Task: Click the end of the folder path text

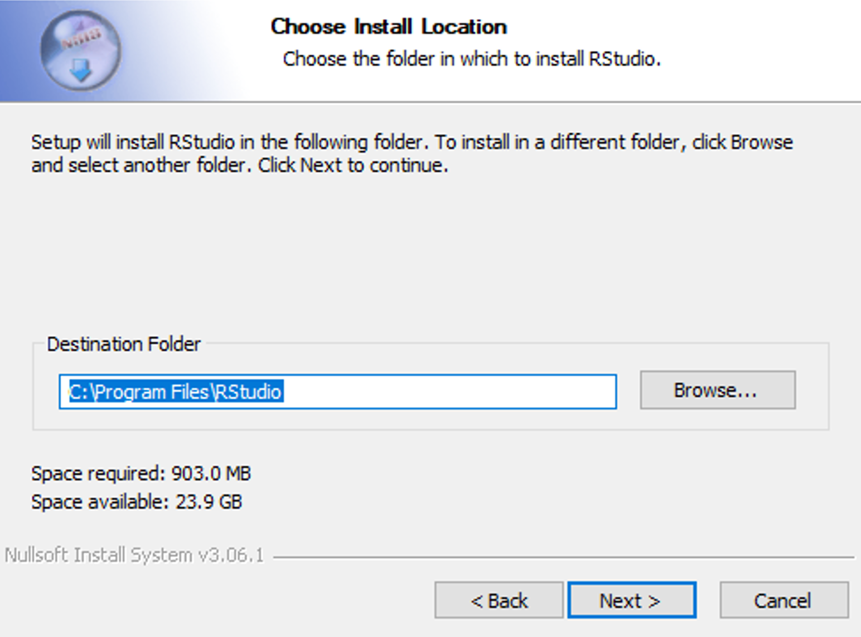Action: (x=282, y=392)
